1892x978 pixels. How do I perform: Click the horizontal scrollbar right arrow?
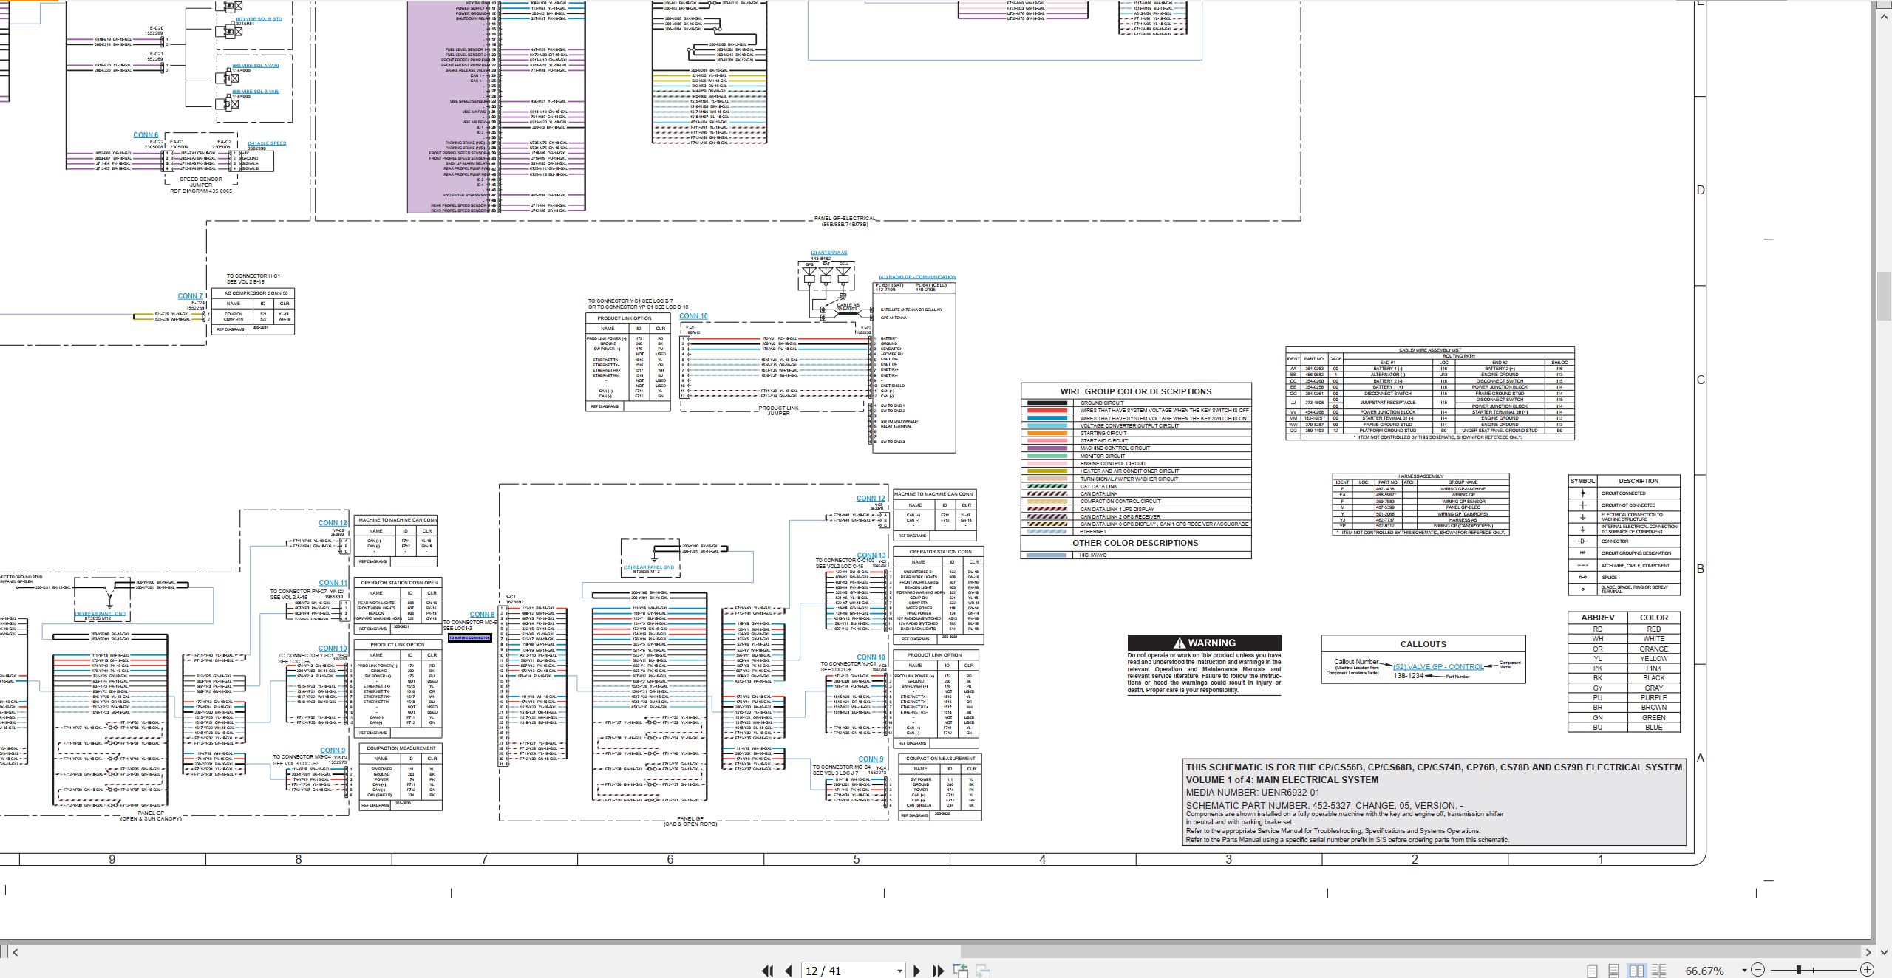[x=1868, y=952]
